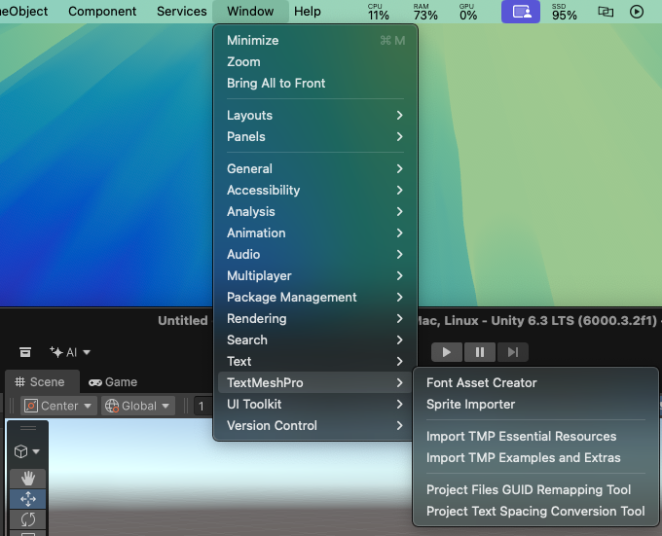The width and height of the screenshot is (662, 536).
Task: Expand the Animation submenu
Action: [x=315, y=233]
